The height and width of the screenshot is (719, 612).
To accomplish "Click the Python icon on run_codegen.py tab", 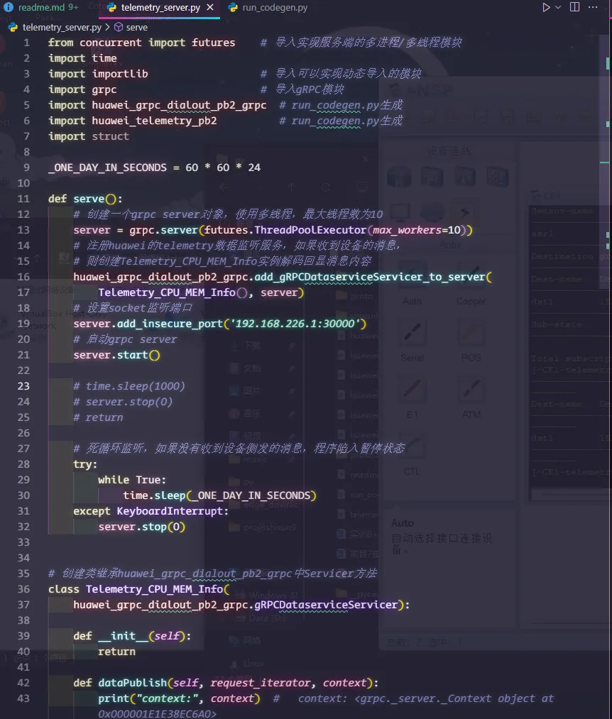I will [233, 8].
